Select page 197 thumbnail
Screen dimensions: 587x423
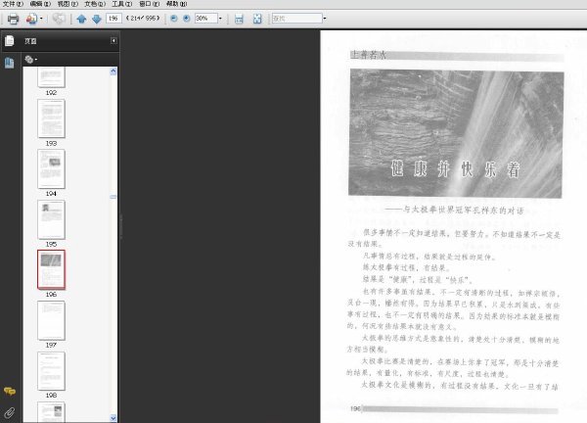[x=51, y=320]
